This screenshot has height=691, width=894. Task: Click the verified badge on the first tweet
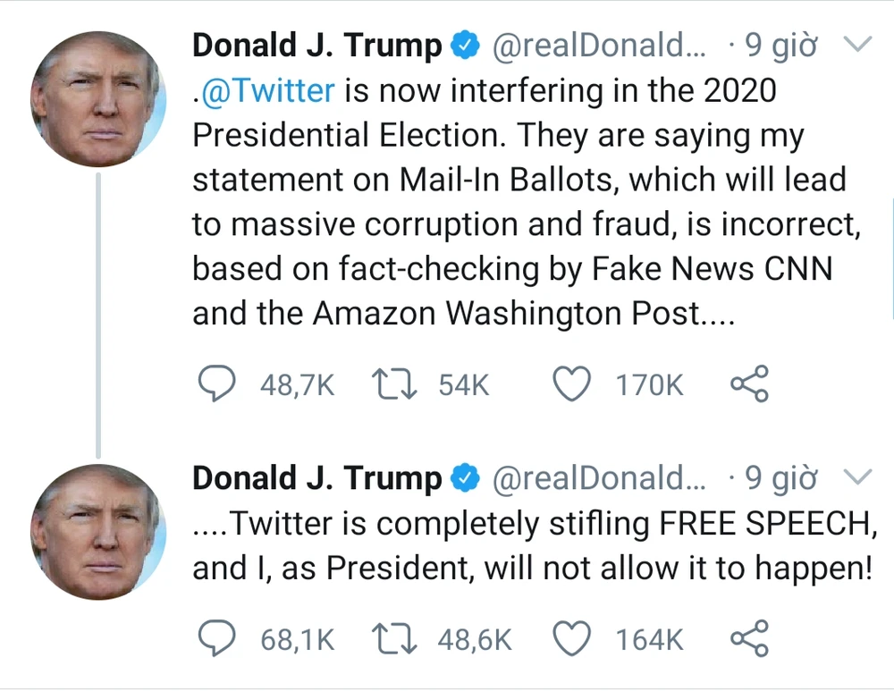[465, 46]
